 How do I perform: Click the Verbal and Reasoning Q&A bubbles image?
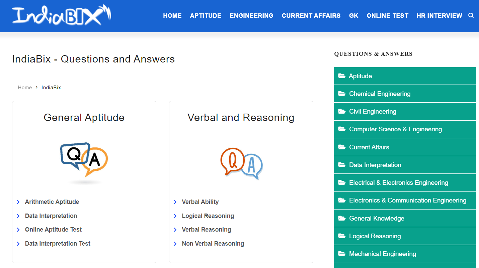click(241, 163)
